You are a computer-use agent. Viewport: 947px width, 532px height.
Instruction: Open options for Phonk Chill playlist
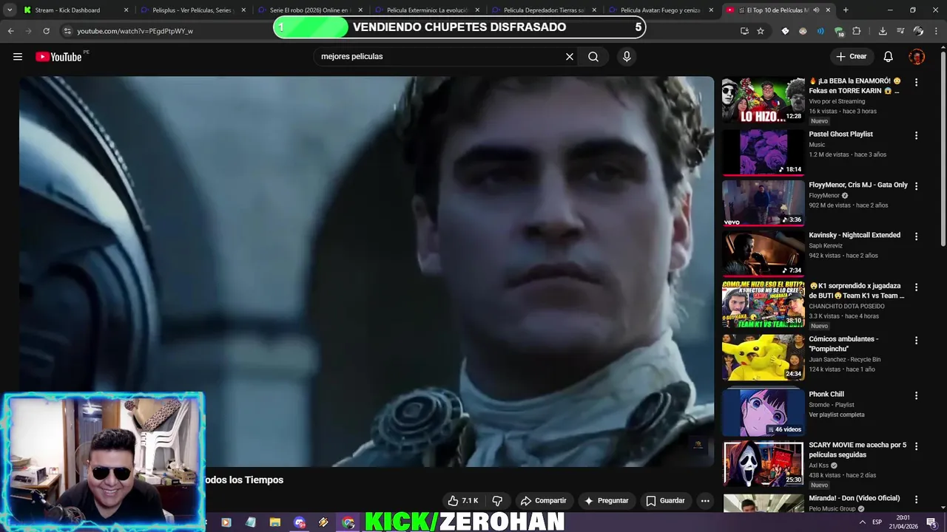916,395
